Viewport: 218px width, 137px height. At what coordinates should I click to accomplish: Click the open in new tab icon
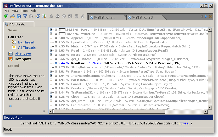click(x=37, y=16)
